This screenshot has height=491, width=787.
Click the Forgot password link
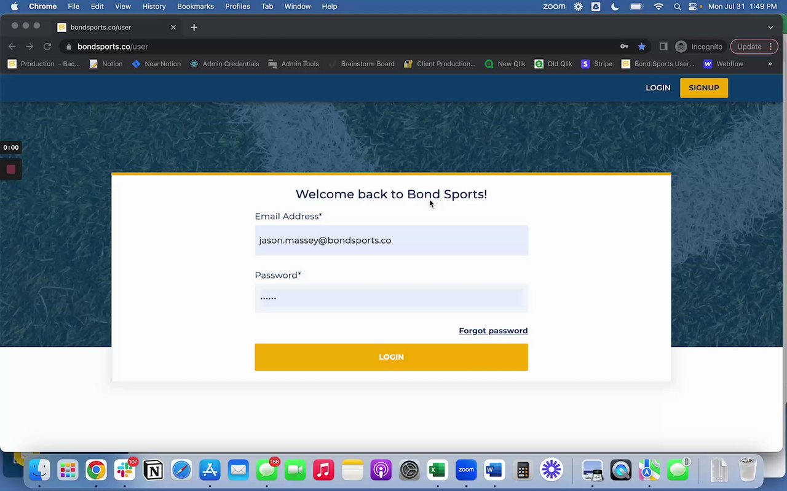[493, 331]
